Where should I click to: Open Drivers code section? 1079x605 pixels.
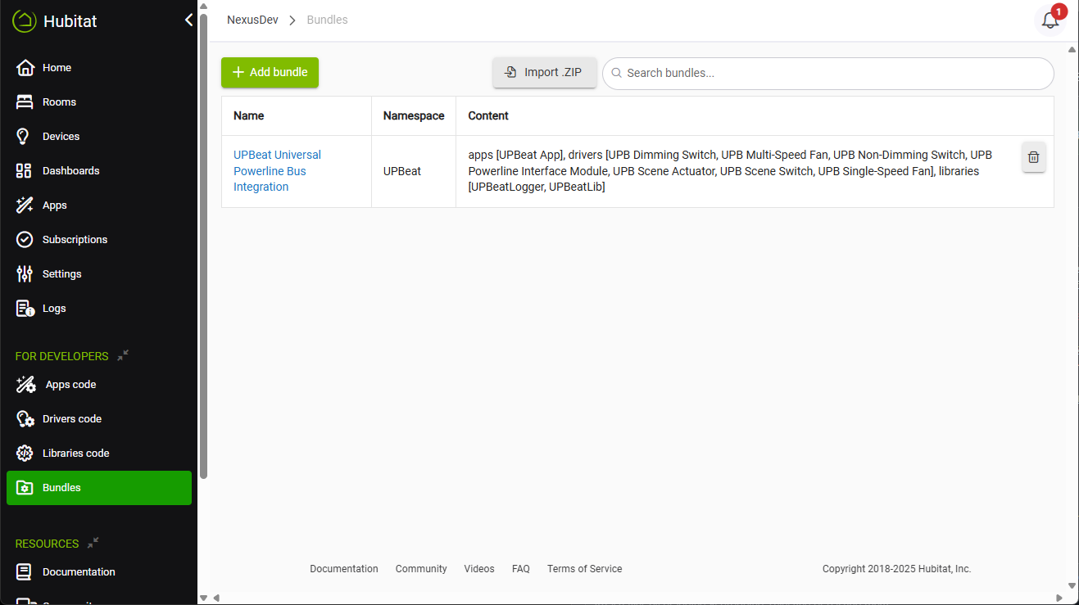[71, 419]
